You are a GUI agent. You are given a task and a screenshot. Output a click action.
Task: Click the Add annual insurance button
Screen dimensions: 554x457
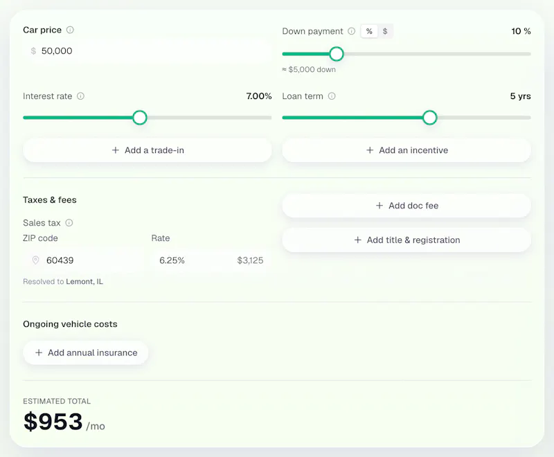(85, 352)
